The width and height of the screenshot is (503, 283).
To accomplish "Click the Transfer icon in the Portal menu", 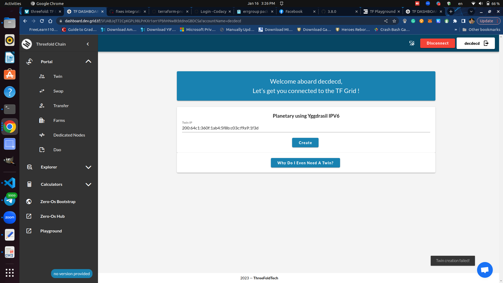I will click(x=42, y=106).
